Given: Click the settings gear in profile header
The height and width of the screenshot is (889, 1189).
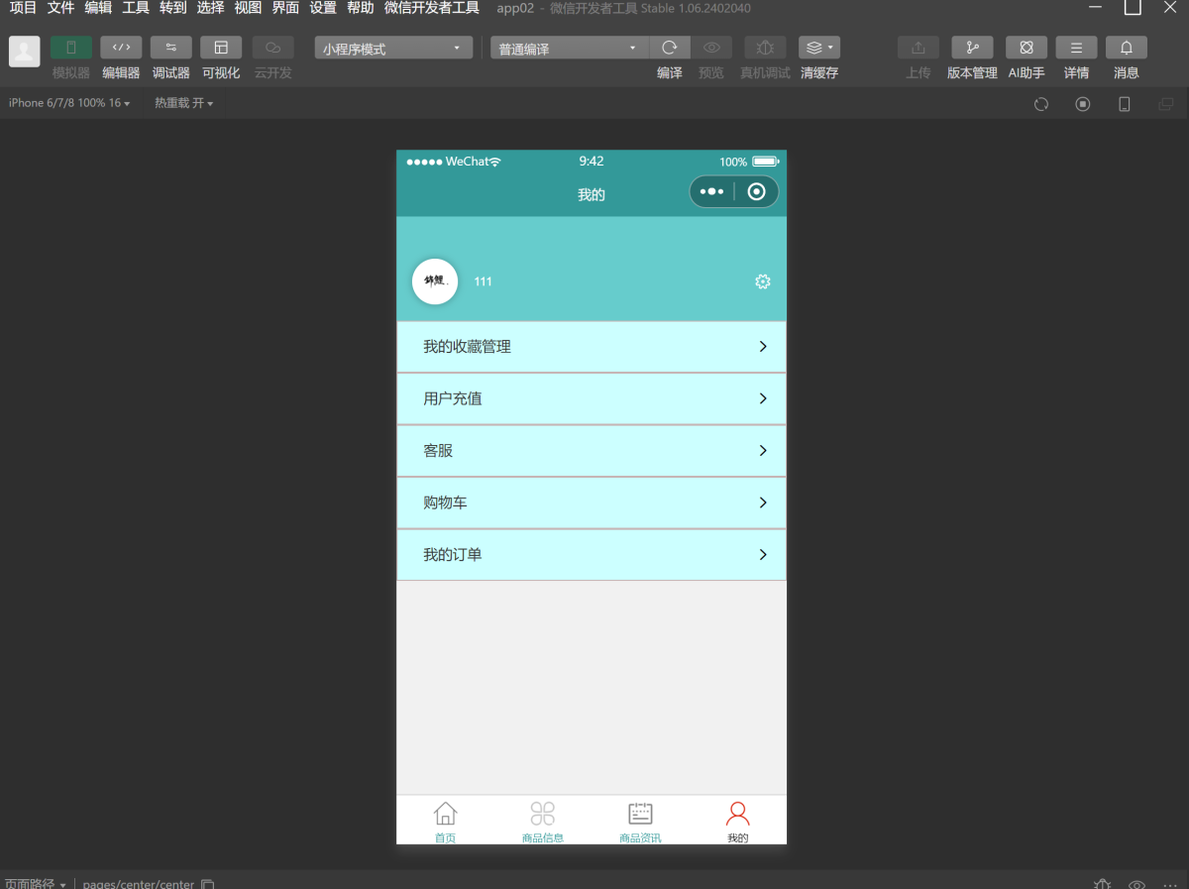Looking at the screenshot, I should 762,282.
